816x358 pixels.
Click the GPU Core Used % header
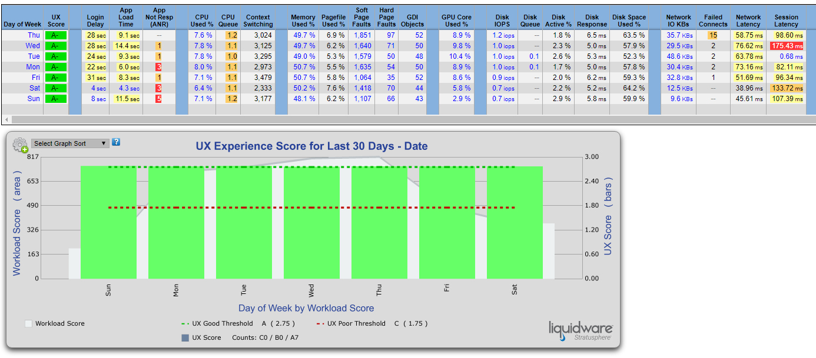pos(457,21)
